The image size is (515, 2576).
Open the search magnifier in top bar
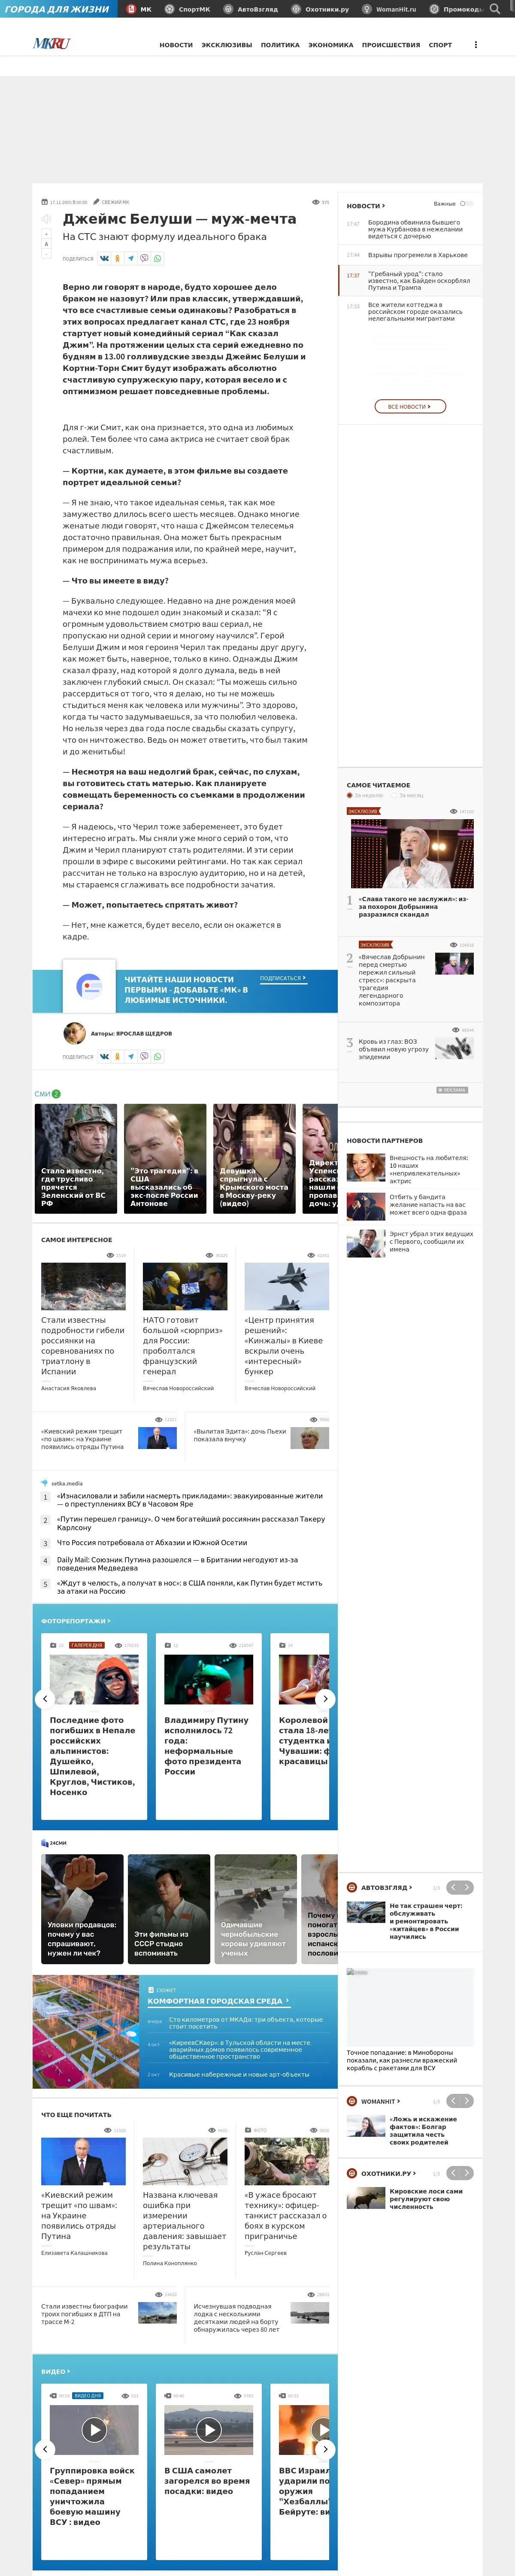coord(494,9)
